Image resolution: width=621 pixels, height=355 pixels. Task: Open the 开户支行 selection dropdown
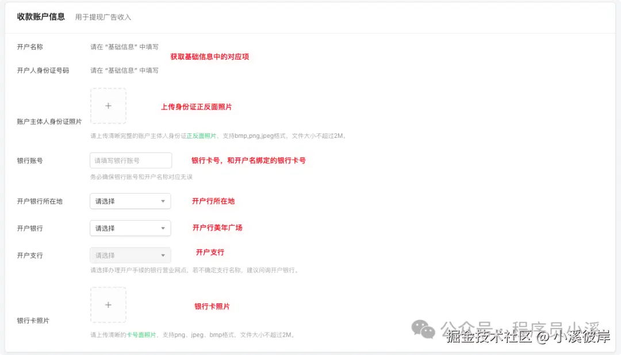(x=130, y=254)
